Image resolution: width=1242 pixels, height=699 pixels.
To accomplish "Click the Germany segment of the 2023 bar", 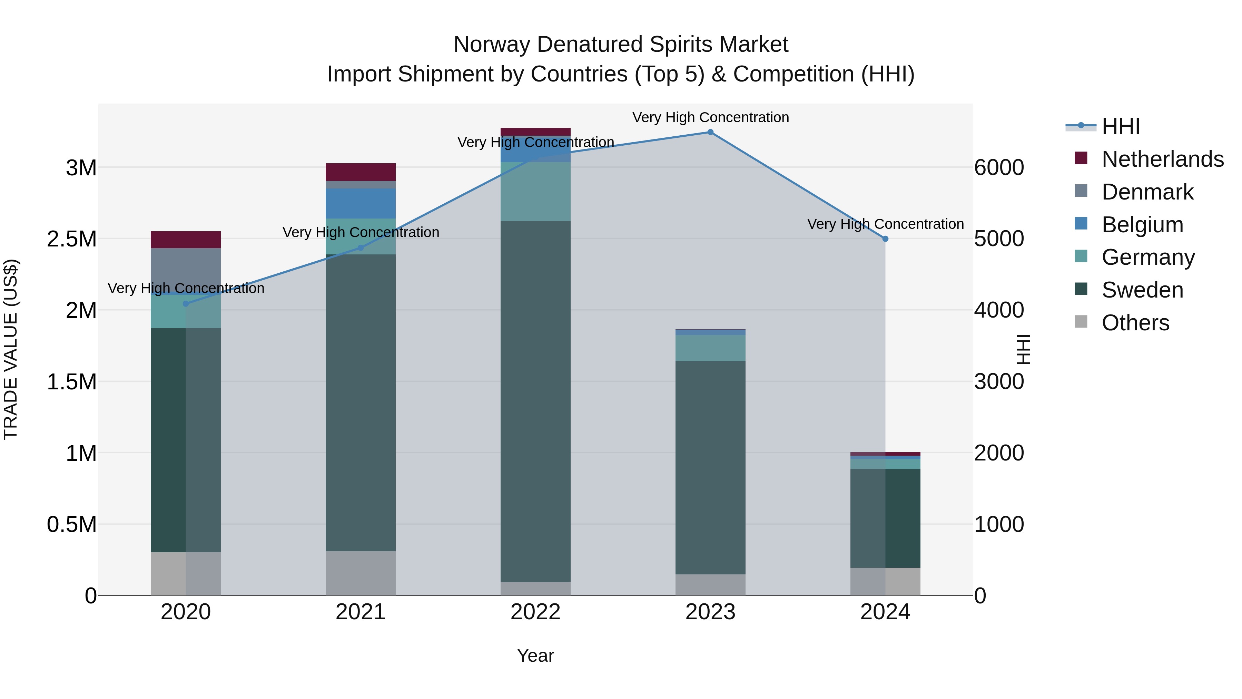I will click(x=710, y=348).
